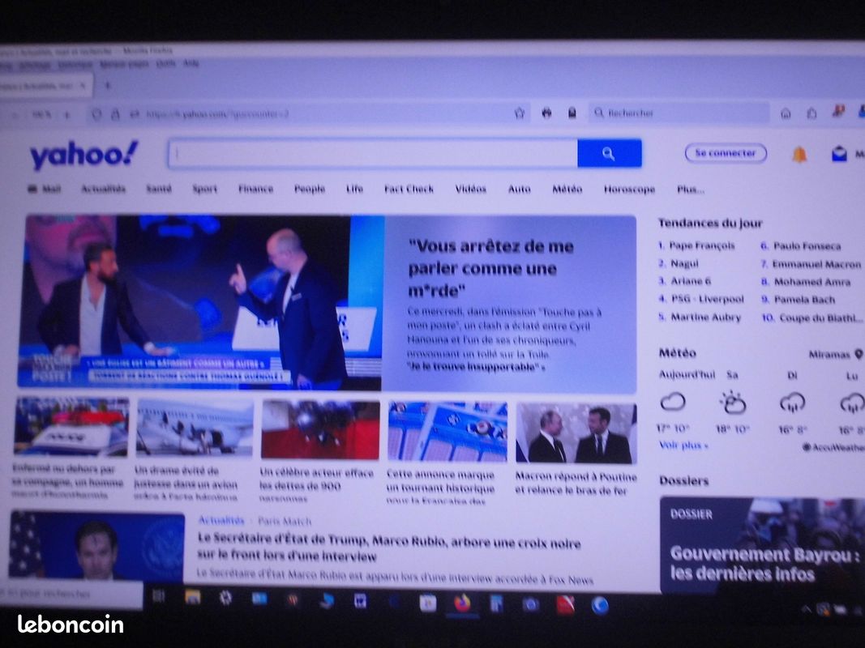Open trending topic Martine Aubry
The width and height of the screenshot is (865, 648).
coord(705,318)
